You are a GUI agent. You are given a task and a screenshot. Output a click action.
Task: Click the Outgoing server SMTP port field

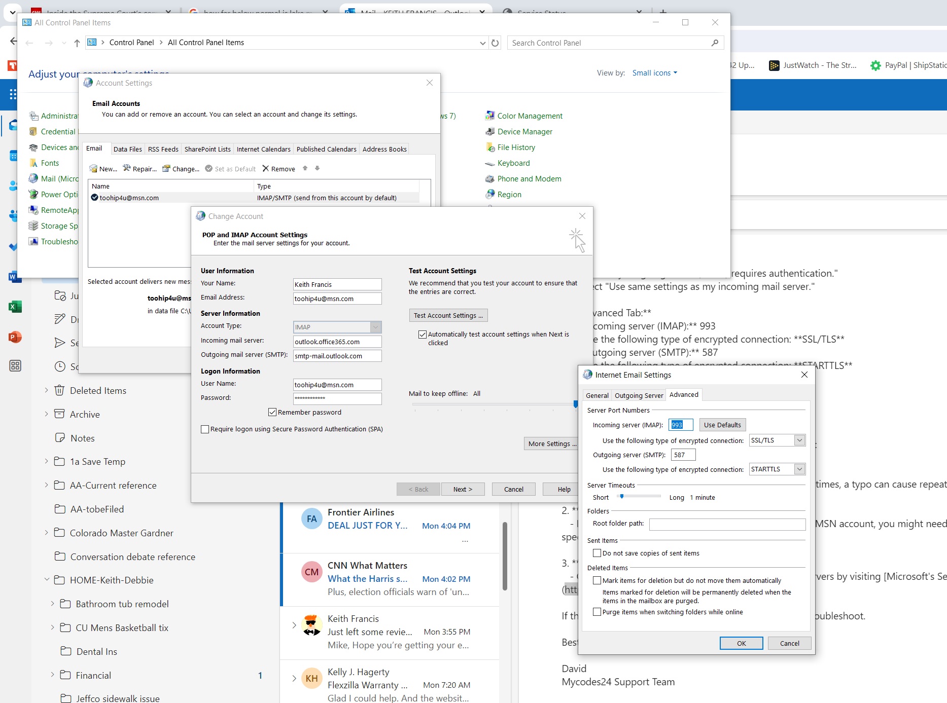(683, 455)
